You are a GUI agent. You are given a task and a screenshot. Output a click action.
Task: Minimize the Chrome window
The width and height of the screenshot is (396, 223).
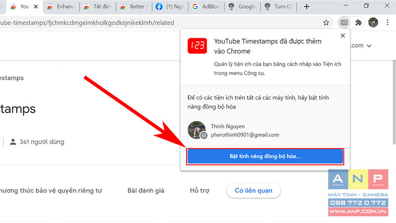click(x=346, y=5)
